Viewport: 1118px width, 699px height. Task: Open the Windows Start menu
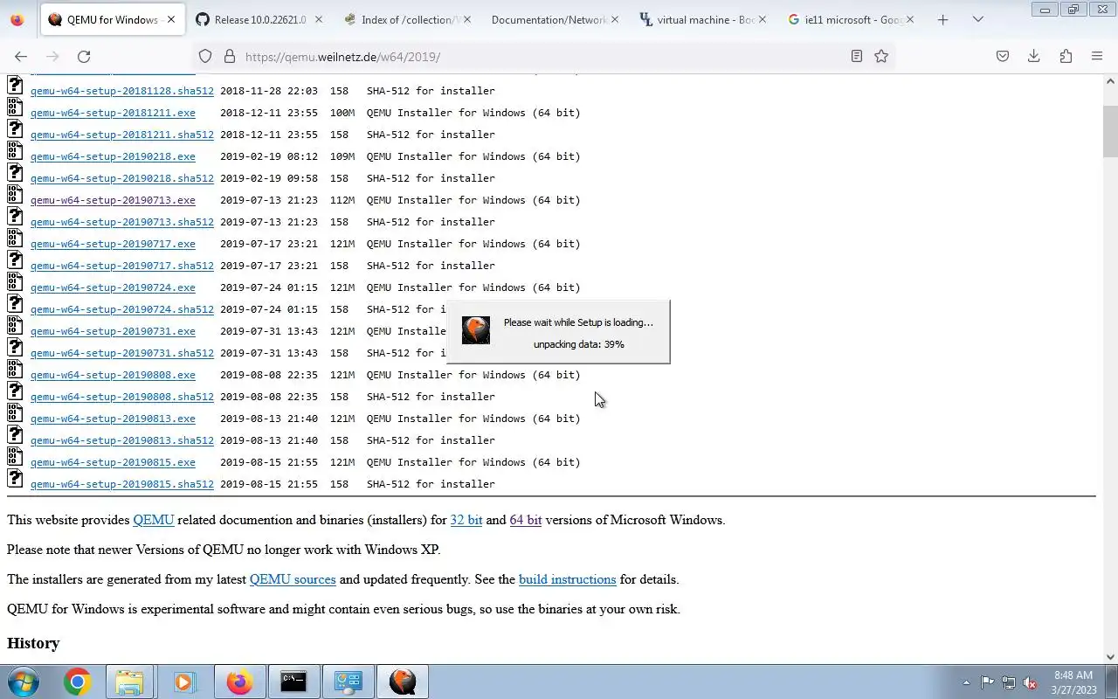click(24, 682)
